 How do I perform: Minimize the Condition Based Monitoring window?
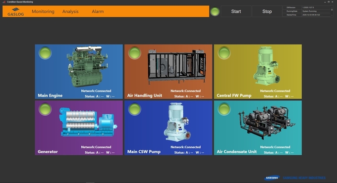click(325, 1)
